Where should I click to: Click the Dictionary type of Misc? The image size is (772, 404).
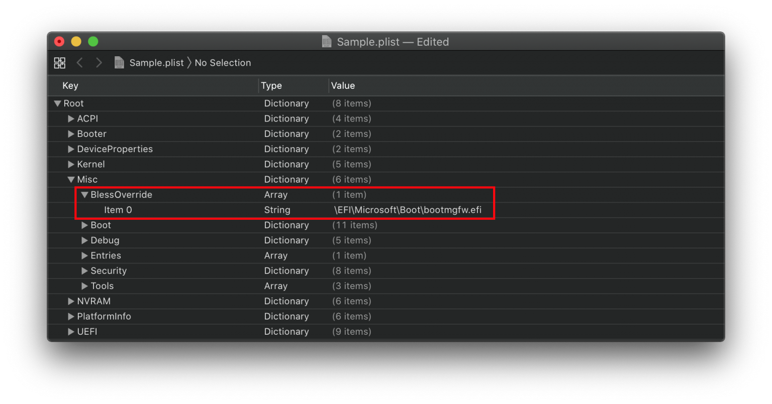click(x=286, y=180)
